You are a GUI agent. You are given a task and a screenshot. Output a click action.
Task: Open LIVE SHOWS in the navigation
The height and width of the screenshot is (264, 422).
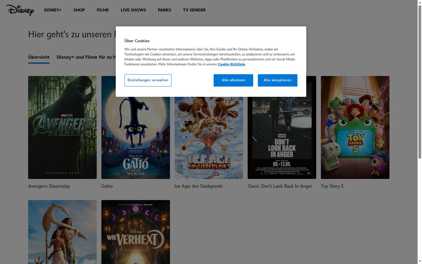(x=133, y=10)
